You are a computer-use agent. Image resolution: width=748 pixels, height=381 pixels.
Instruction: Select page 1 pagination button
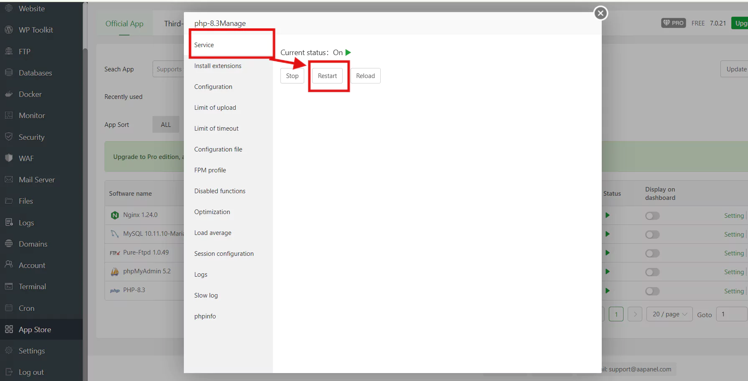click(616, 314)
